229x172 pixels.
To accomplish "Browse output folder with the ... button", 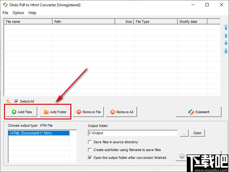I will [184, 133].
